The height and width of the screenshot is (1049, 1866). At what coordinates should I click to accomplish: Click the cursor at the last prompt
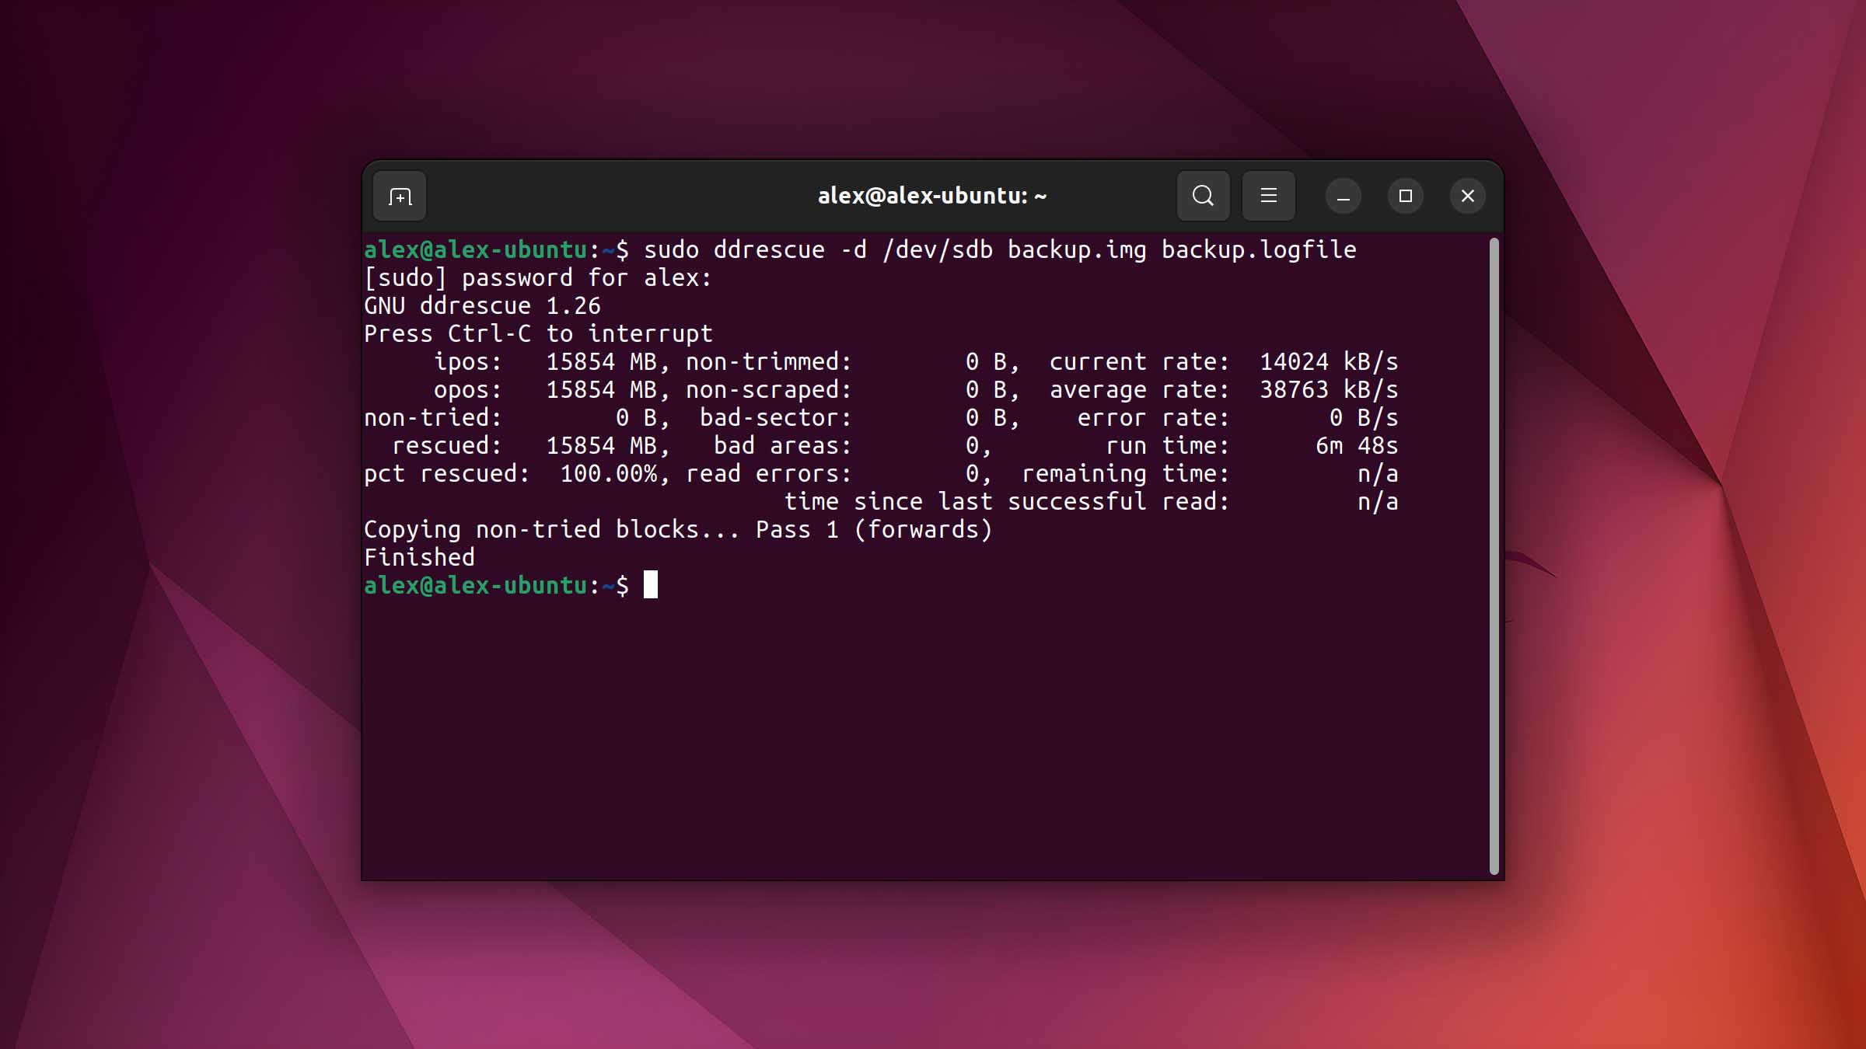point(651,585)
